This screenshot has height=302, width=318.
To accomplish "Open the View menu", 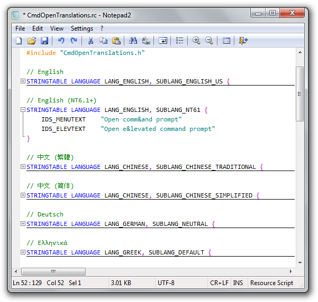I will [57, 29].
